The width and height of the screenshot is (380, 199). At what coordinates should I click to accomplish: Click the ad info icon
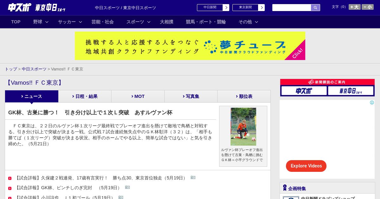372,102
